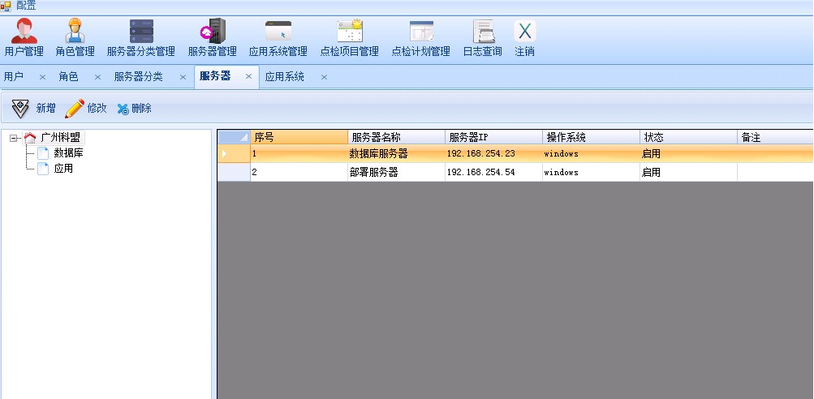
Task: Sort by the 备注 column header
Action: (x=775, y=137)
